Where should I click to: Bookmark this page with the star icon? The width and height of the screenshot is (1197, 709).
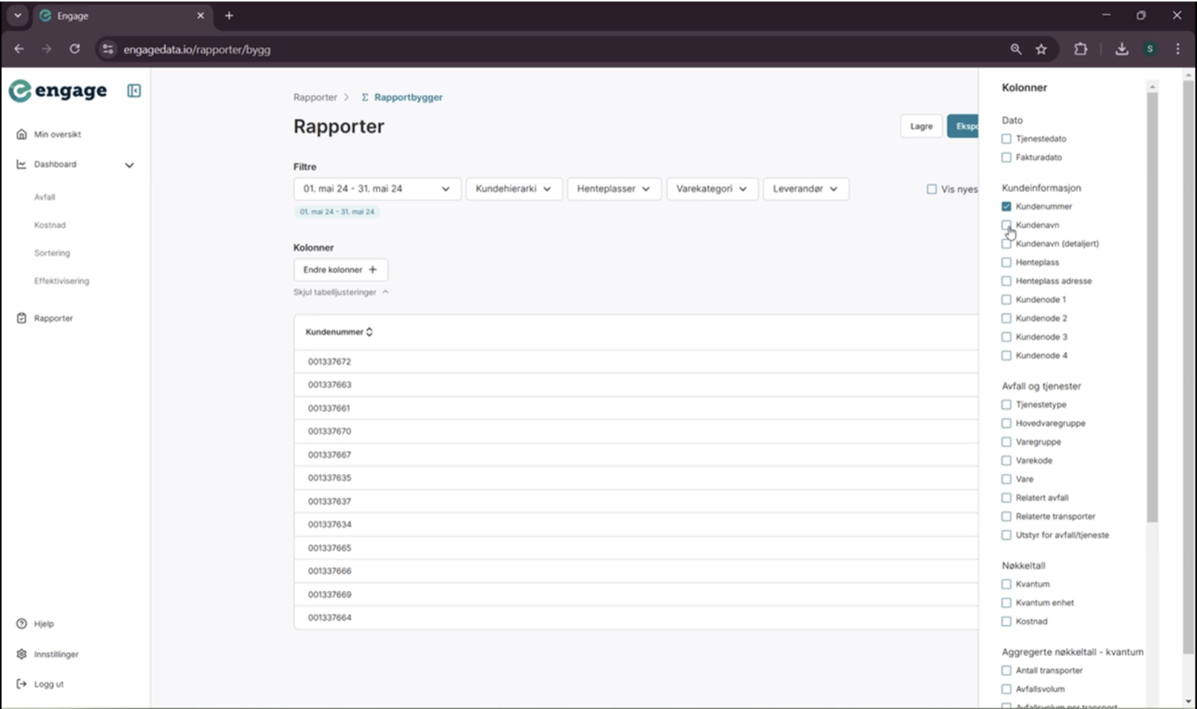(1041, 49)
